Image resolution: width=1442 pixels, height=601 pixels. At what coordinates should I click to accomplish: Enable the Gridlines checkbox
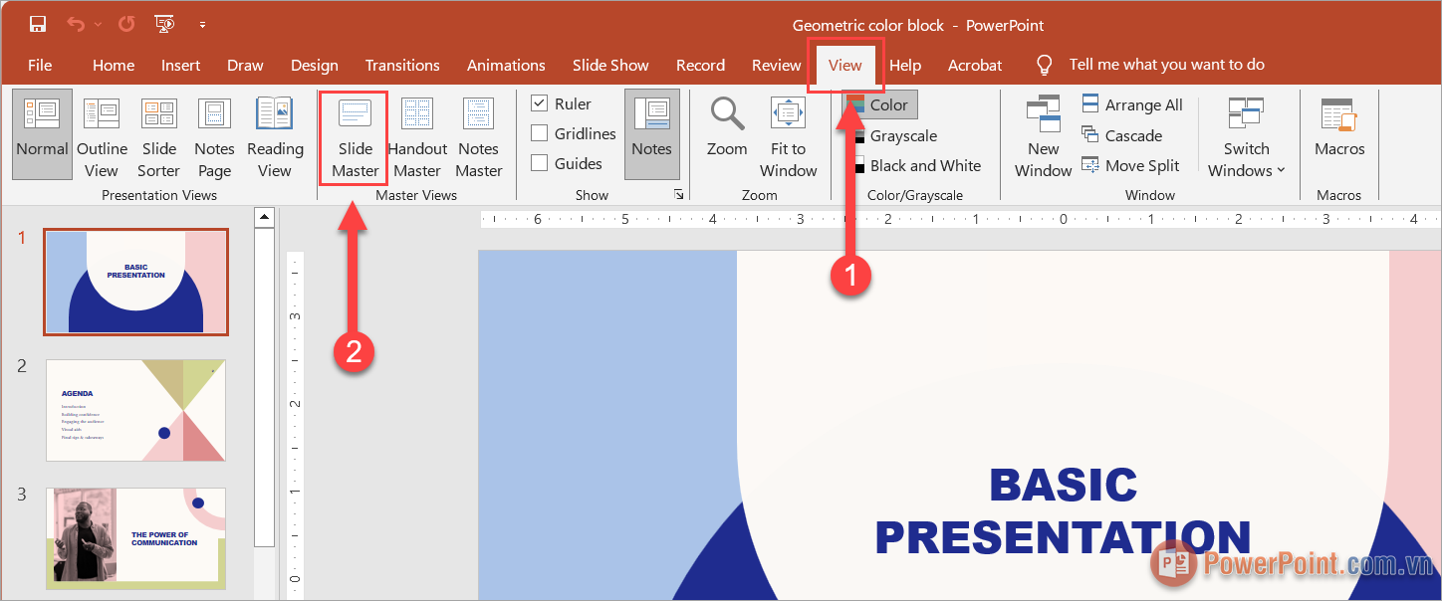coord(540,133)
